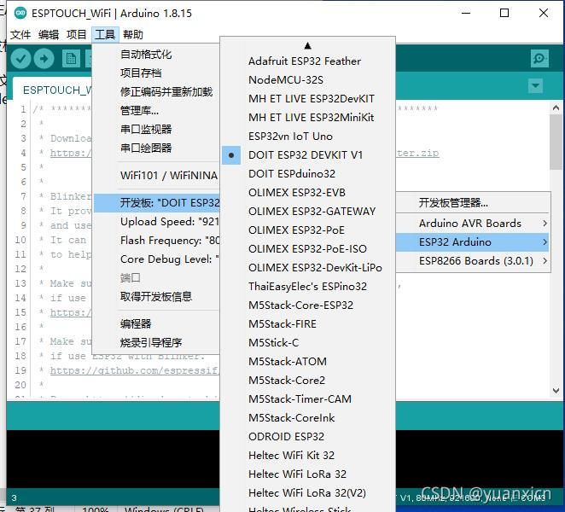Open the 项目 menu
The width and height of the screenshot is (565, 512).
77,35
